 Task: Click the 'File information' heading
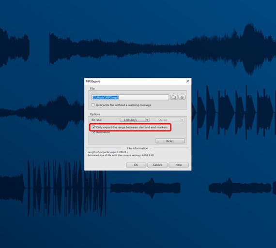pyautogui.click(x=138, y=148)
